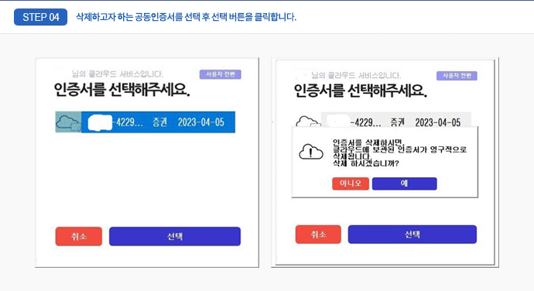This screenshot has width=534, height=291.
Task: Click the red 취소 button in left panel
Action: coord(79,236)
